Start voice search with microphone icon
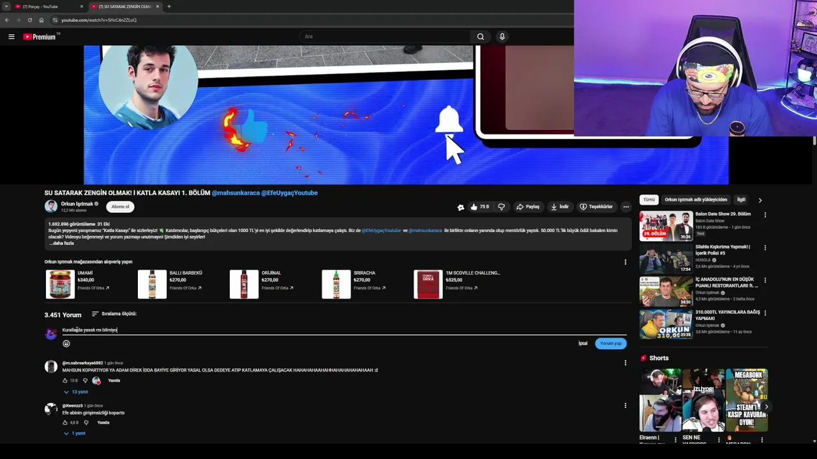817x459 pixels. 502,36
